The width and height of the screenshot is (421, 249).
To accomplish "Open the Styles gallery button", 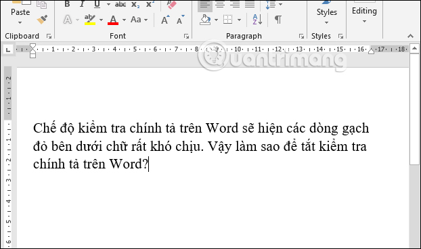I will coord(326,12).
